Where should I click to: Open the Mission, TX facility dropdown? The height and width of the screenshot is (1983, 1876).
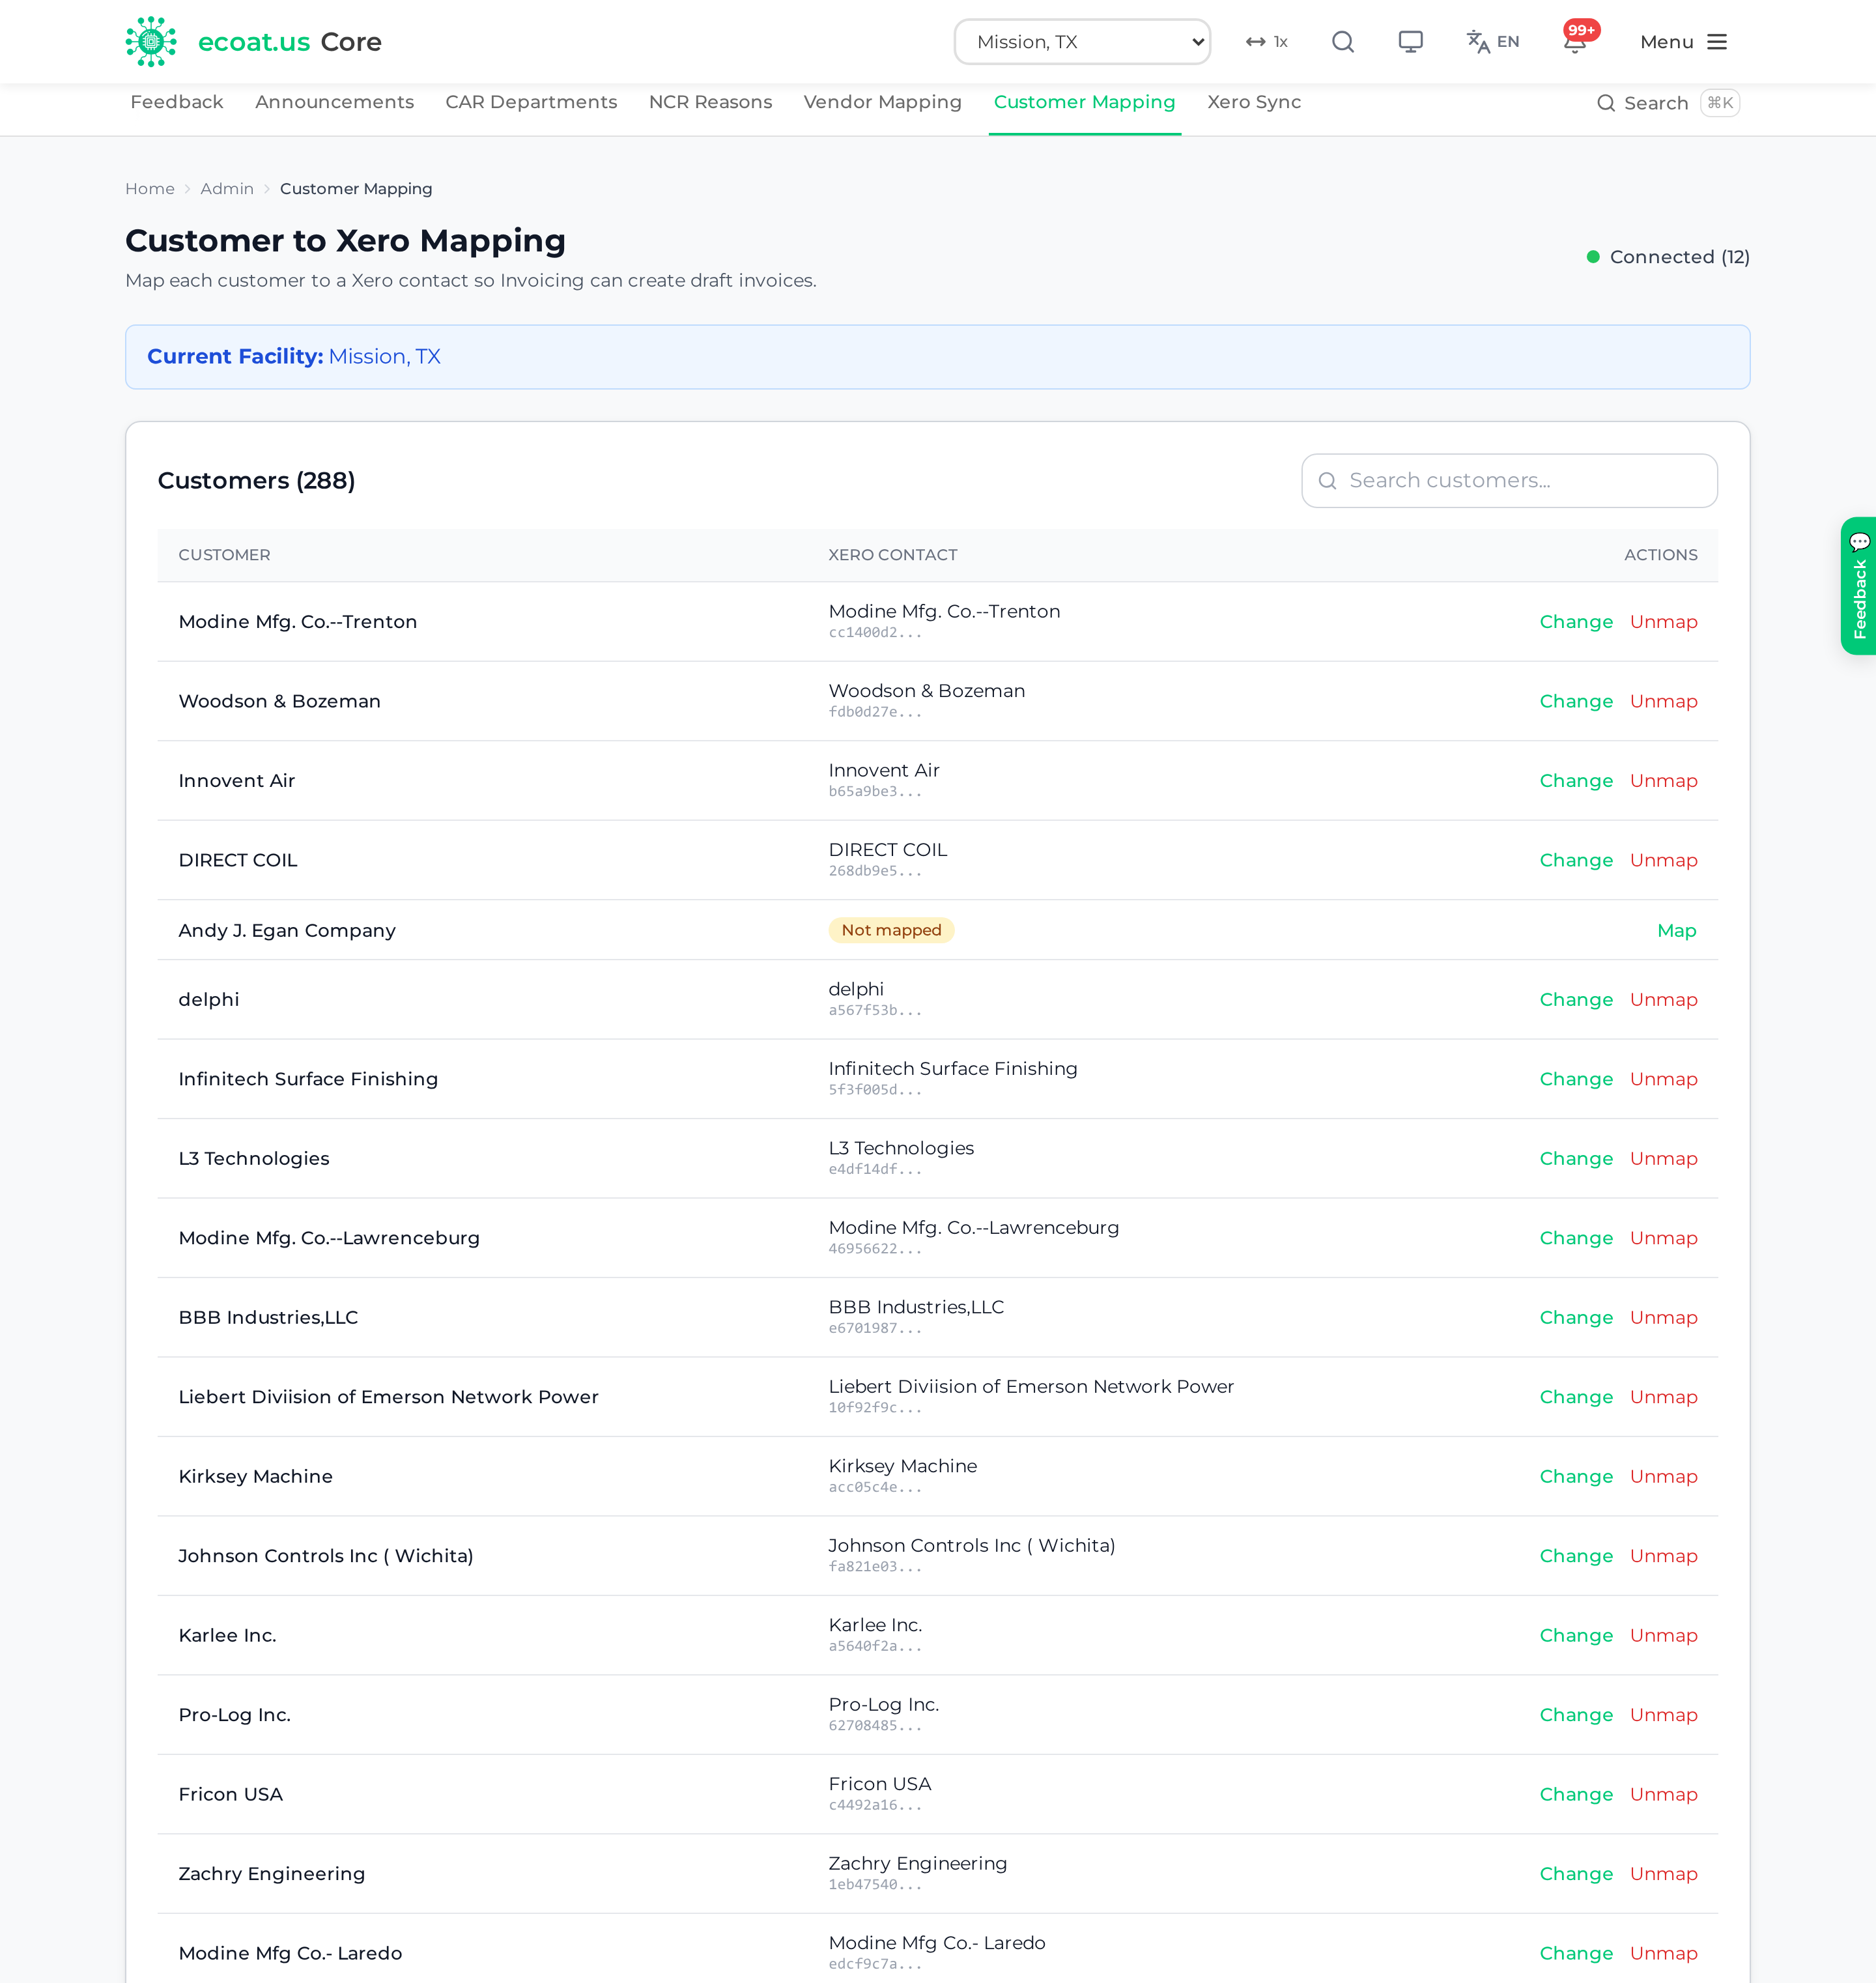[1082, 42]
